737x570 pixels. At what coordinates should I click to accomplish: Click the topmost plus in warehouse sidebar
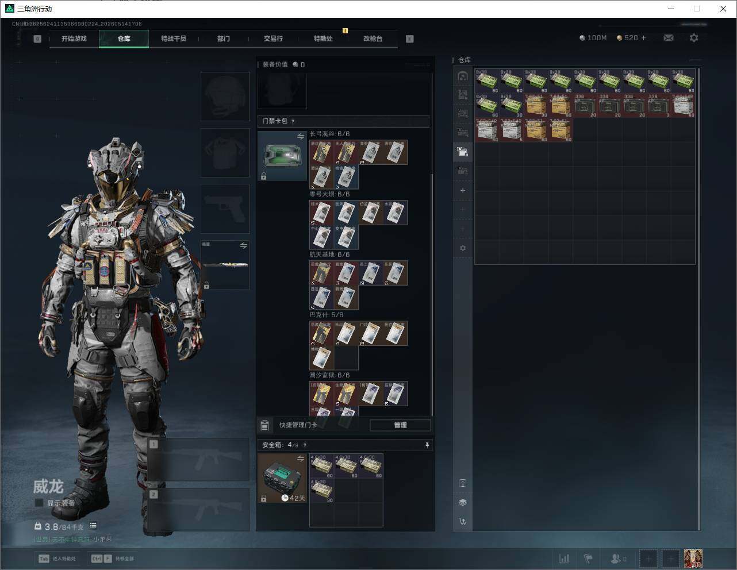coord(463,190)
